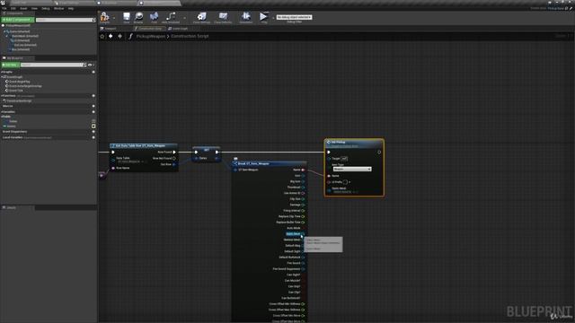This screenshot has width=575, height=323.
Task: Click the Find toolbar icon
Action: coord(154,17)
